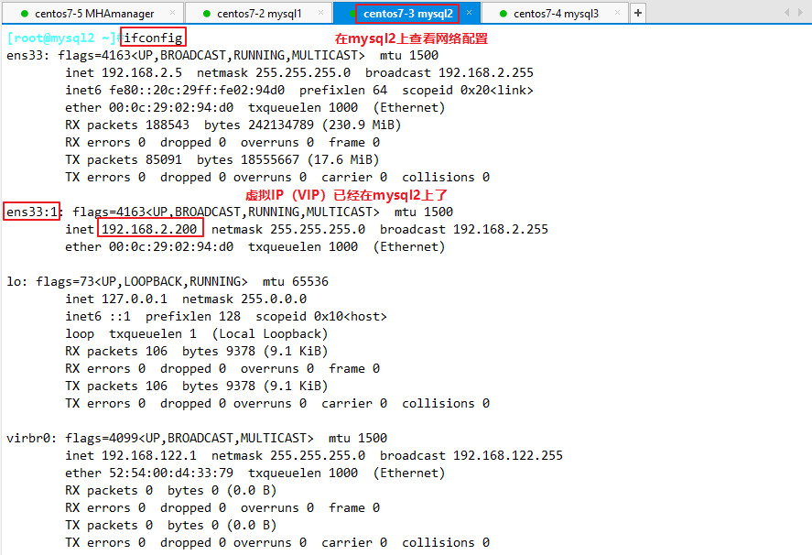Click RX packets 188543 value
Viewport: 812px width, 555px height.
click(168, 125)
